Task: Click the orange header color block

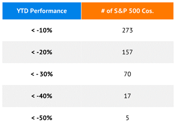Action: click(127, 11)
